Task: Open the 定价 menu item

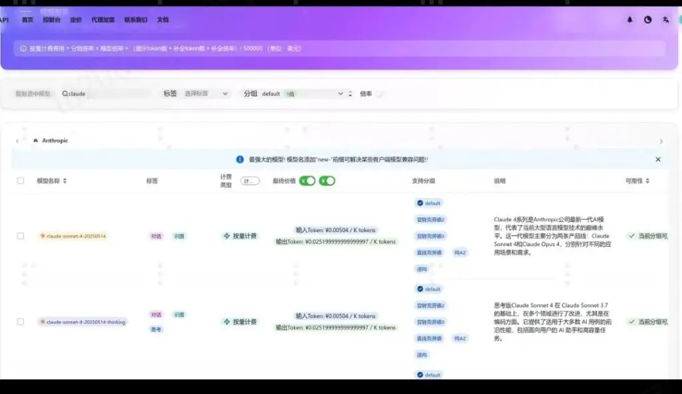Action: point(75,20)
